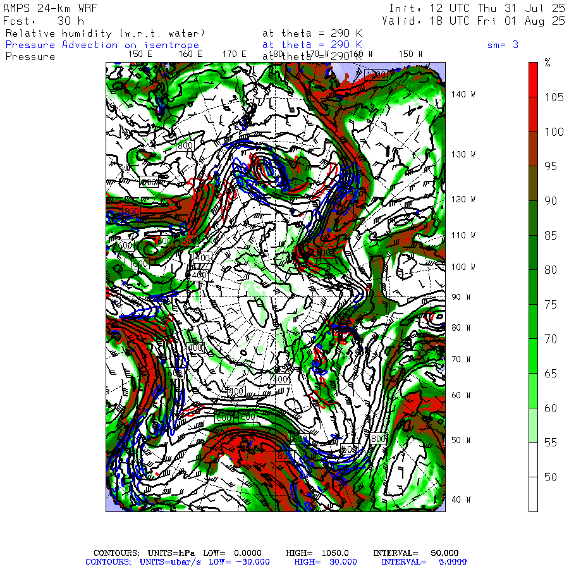Click the blue 'HIGH= 30.000' footer text
Screen dimensions: 569x569
tap(326, 562)
